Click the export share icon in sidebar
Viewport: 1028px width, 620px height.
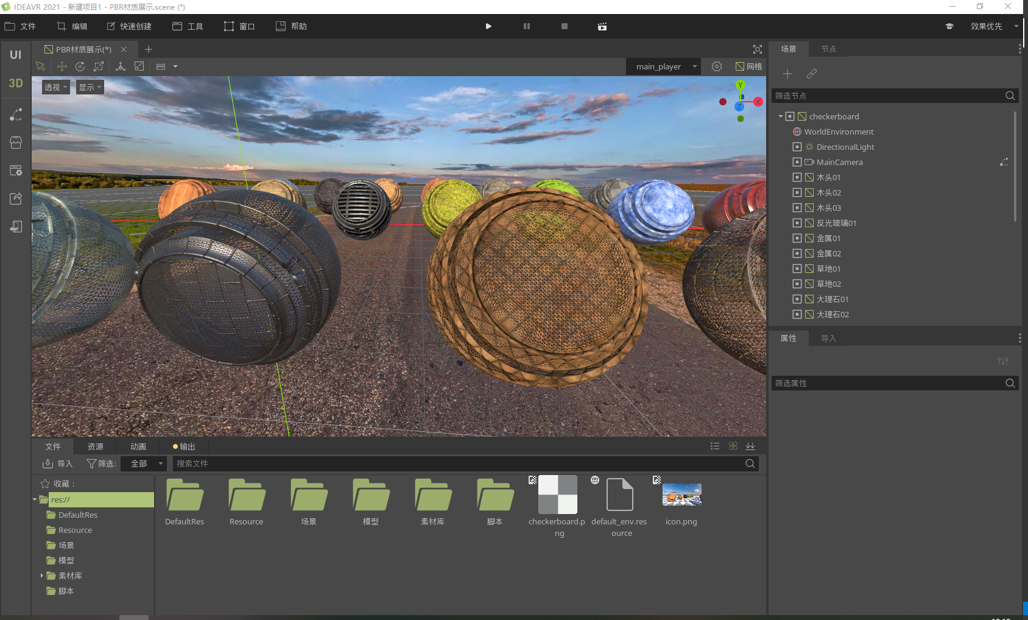click(x=16, y=199)
